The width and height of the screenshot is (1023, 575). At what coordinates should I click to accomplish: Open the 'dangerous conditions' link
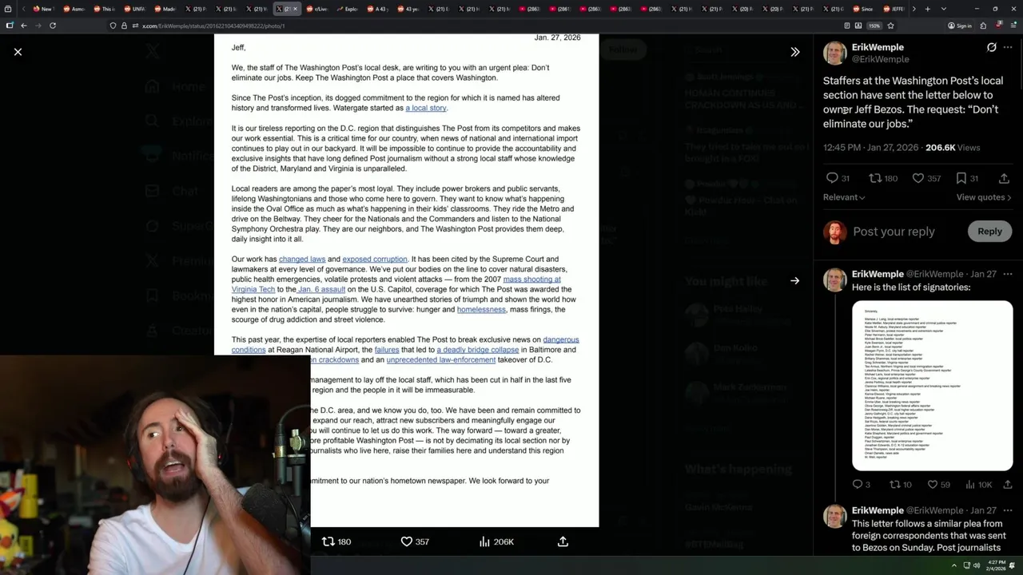point(405,344)
